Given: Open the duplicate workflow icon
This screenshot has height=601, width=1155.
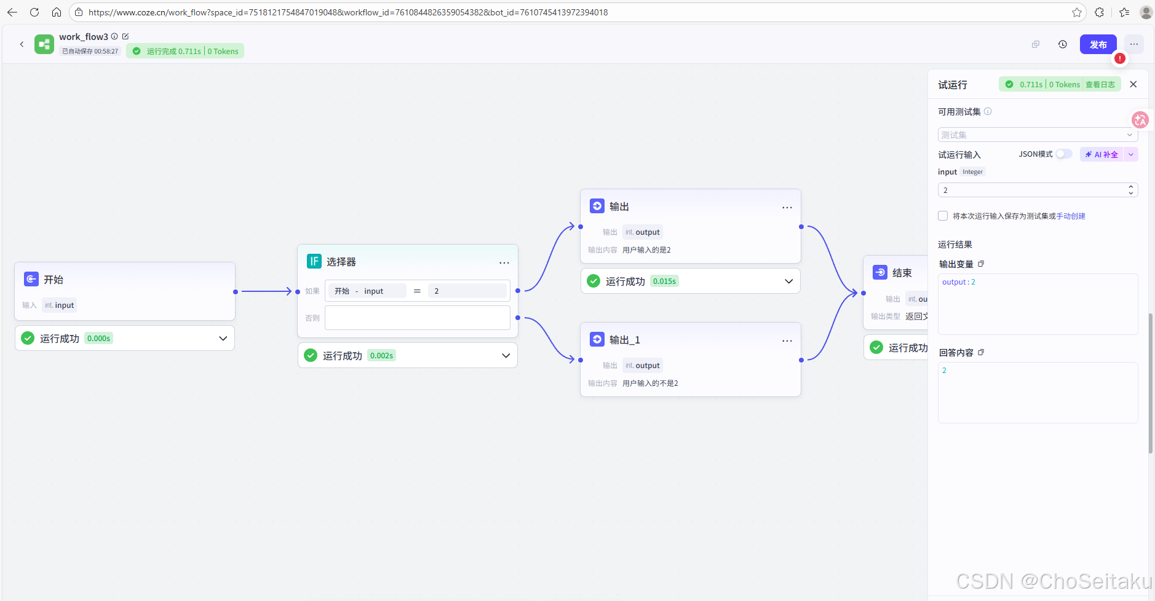Looking at the screenshot, I should [1036, 44].
